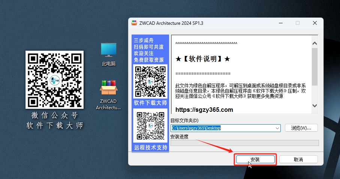Click the large 微信公众号 QR code on desktop
Image resolution: width=340 pixels, height=179 pixels.
pos(54,80)
